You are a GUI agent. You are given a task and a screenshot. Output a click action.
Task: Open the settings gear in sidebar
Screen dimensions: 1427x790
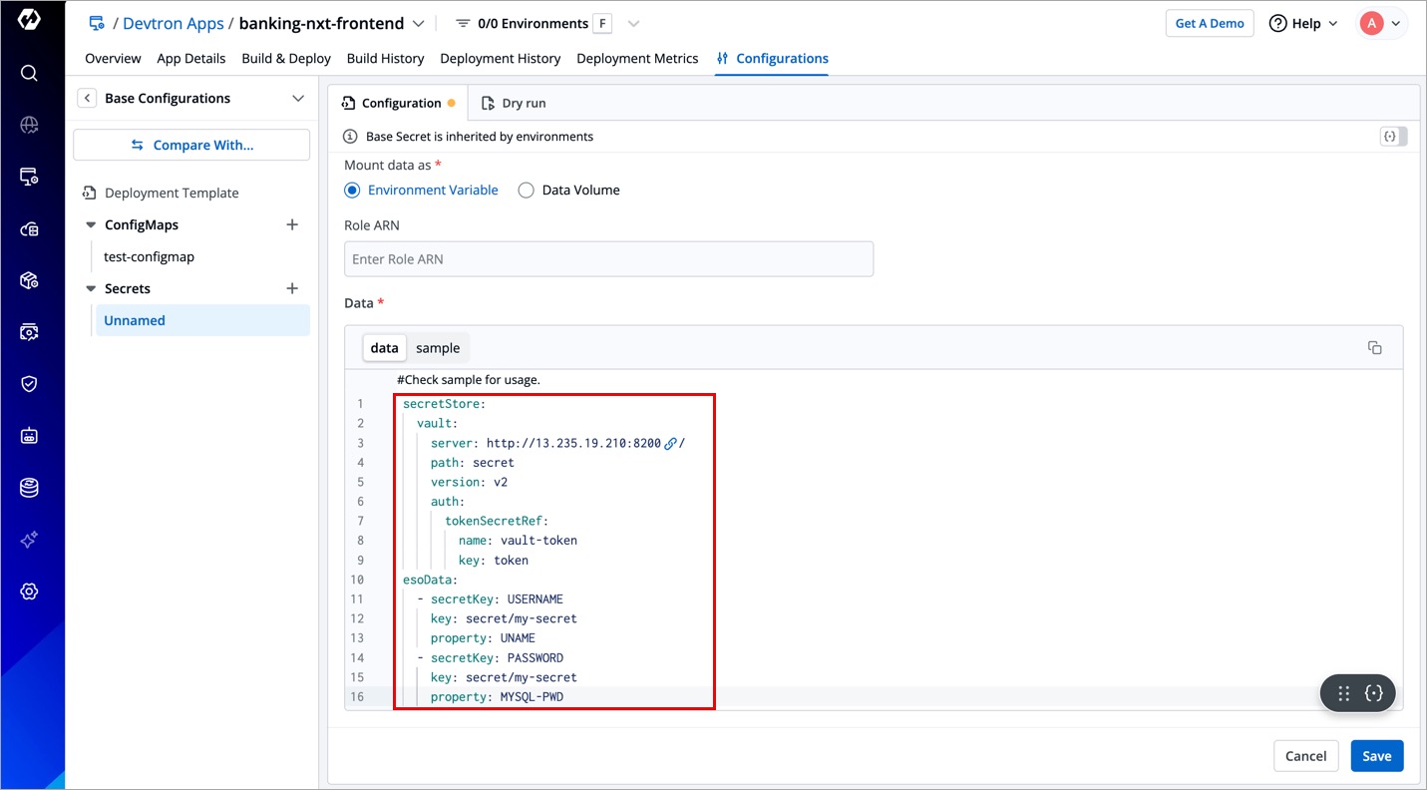point(29,592)
